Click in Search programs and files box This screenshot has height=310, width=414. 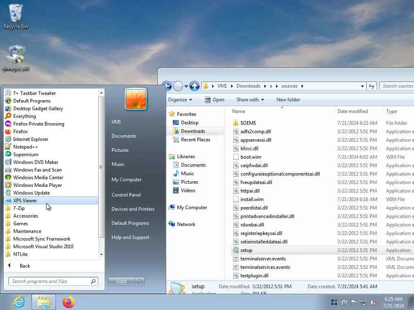[53, 281]
